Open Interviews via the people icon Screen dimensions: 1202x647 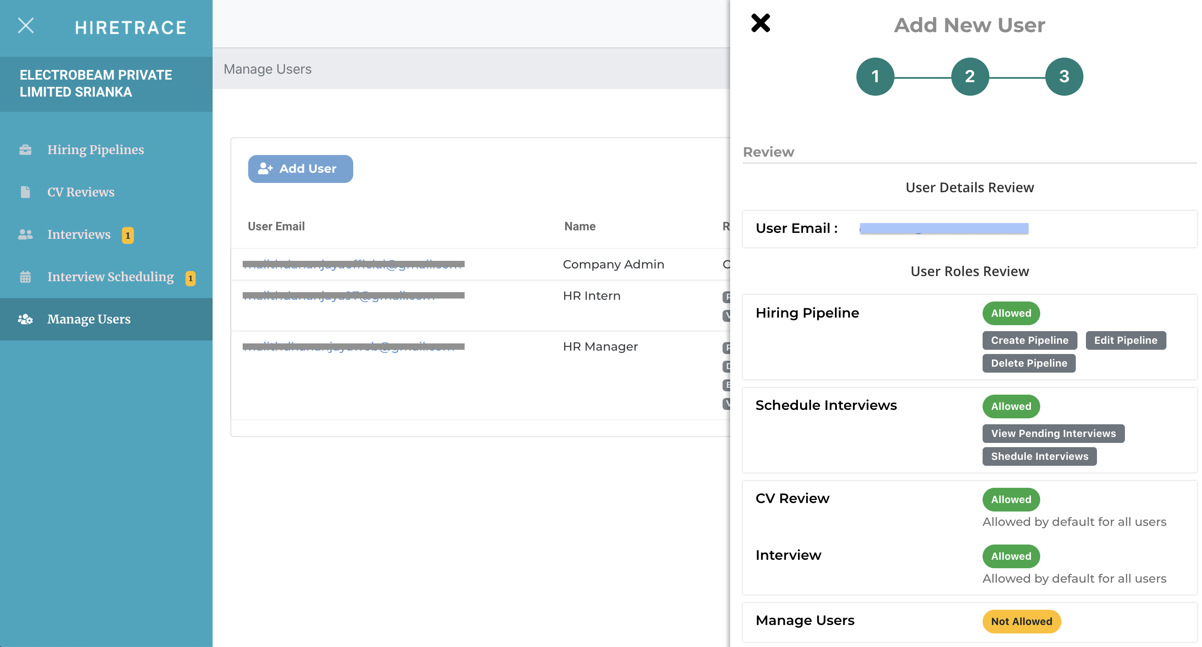click(x=25, y=234)
